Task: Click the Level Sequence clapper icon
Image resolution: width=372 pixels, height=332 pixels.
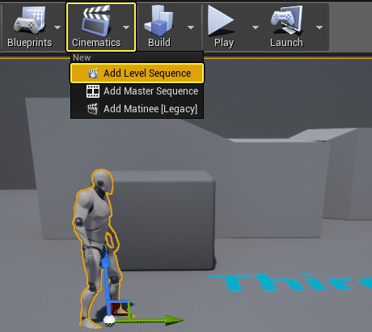Action: (x=93, y=74)
